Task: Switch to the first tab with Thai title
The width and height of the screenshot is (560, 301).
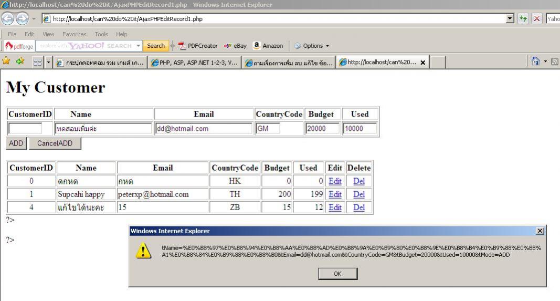Action: tap(100, 63)
